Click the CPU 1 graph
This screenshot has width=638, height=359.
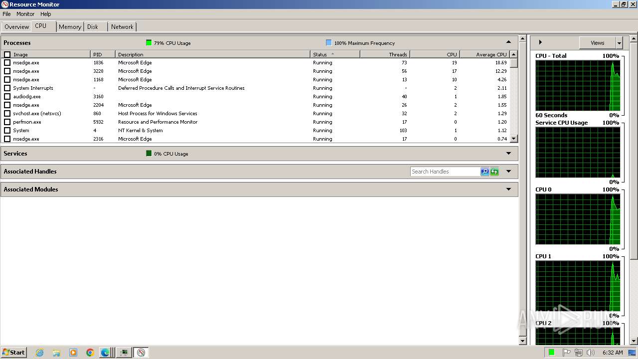[578, 286]
